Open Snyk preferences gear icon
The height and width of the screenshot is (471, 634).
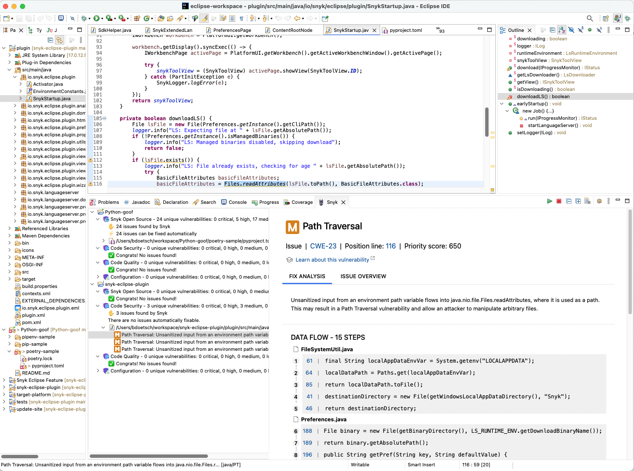pos(599,201)
